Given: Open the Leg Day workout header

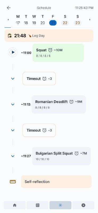Looking at the screenshot, I should [49, 36].
